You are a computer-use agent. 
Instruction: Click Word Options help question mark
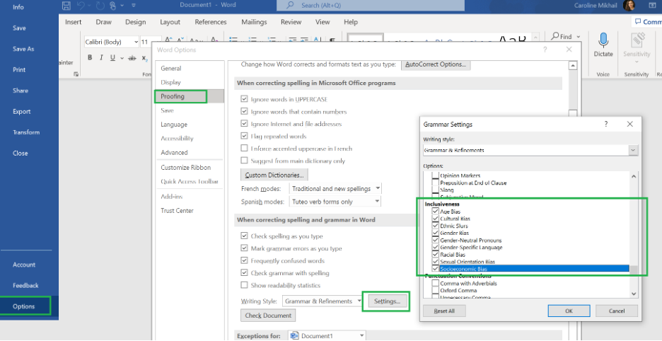coord(545,50)
